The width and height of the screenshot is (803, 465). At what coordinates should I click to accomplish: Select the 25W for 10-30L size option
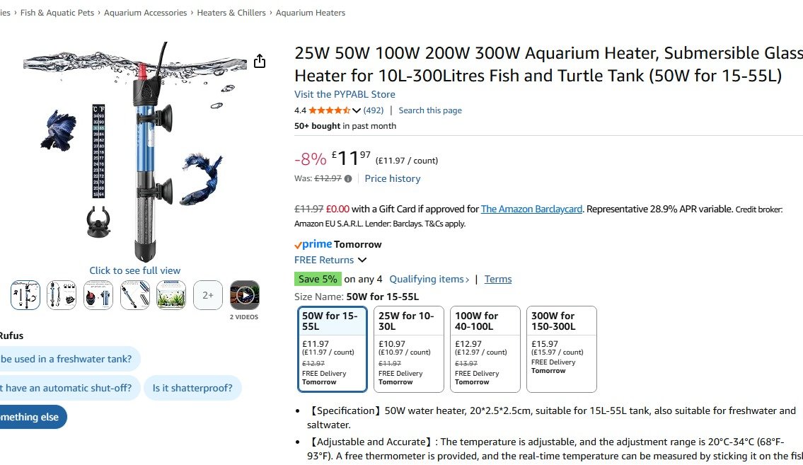click(409, 349)
